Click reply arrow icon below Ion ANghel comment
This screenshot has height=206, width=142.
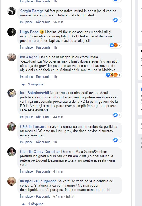tap(23, 84)
